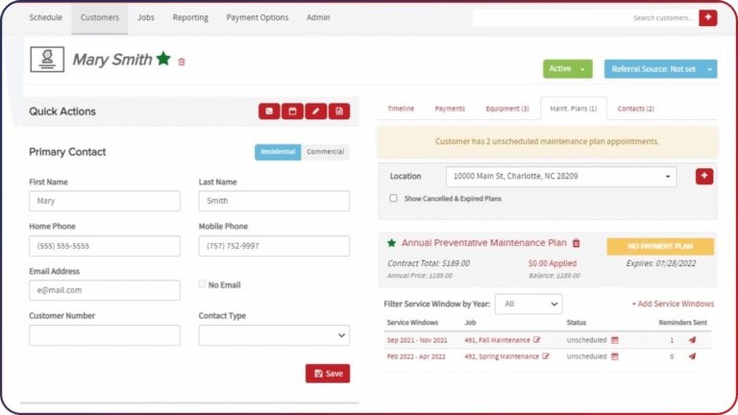Open the Jobs menu
The image size is (738, 415).
click(146, 17)
